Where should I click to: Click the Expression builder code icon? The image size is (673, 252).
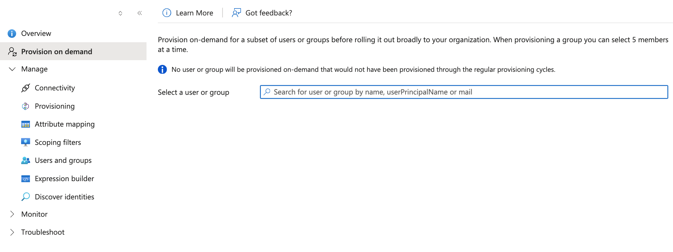tap(26, 179)
